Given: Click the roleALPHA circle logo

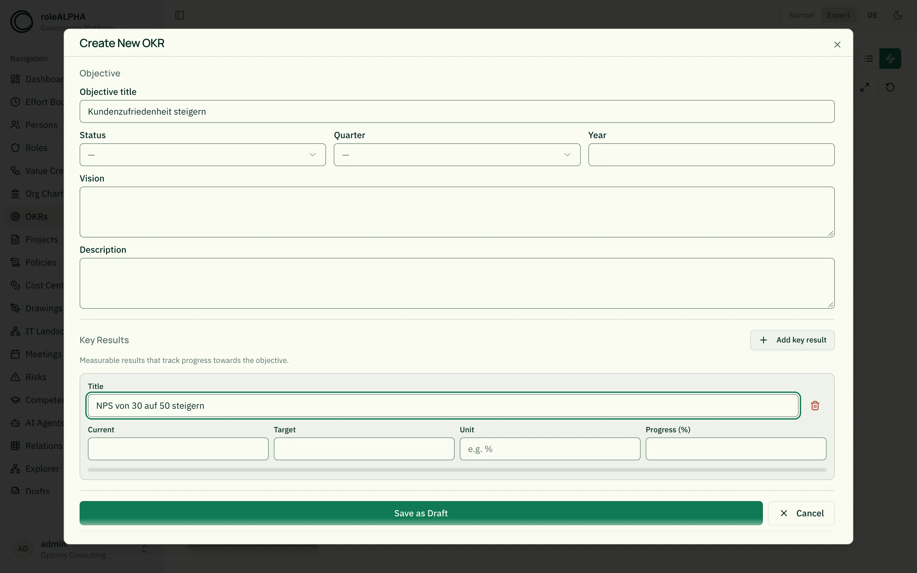Looking at the screenshot, I should click(22, 22).
